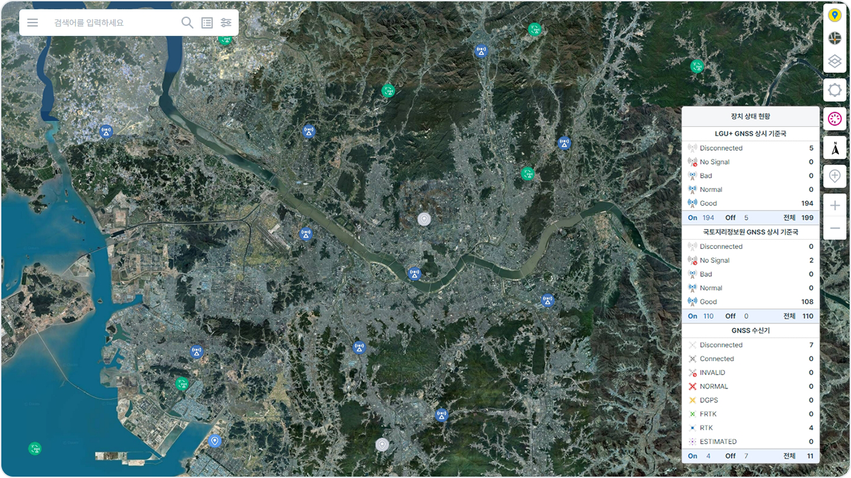Click the orange DGPS status icon

pos(692,400)
